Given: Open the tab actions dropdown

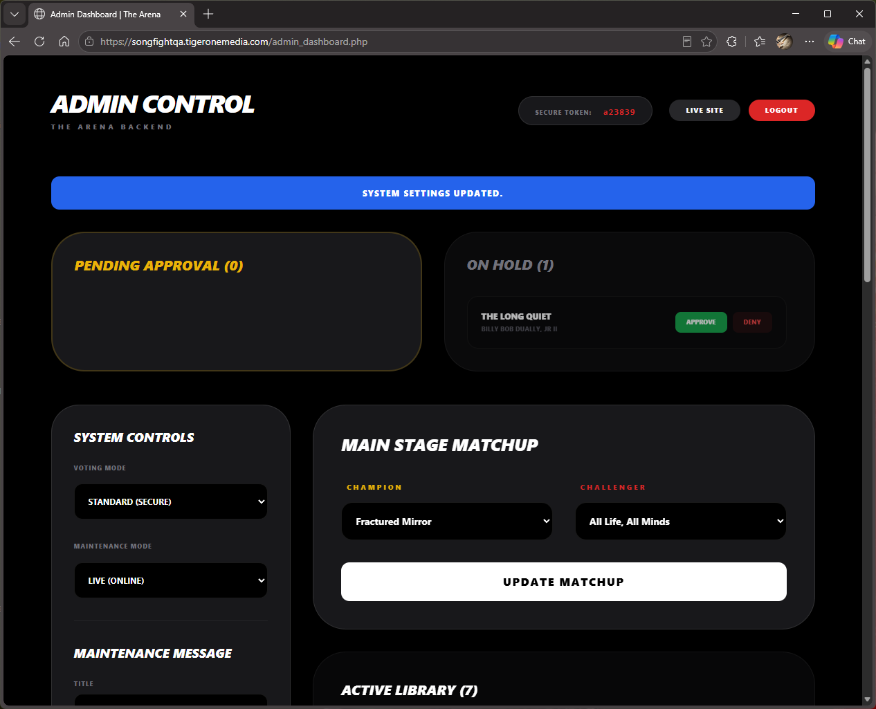Looking at the screenshot, I should (x=15, y=14).
